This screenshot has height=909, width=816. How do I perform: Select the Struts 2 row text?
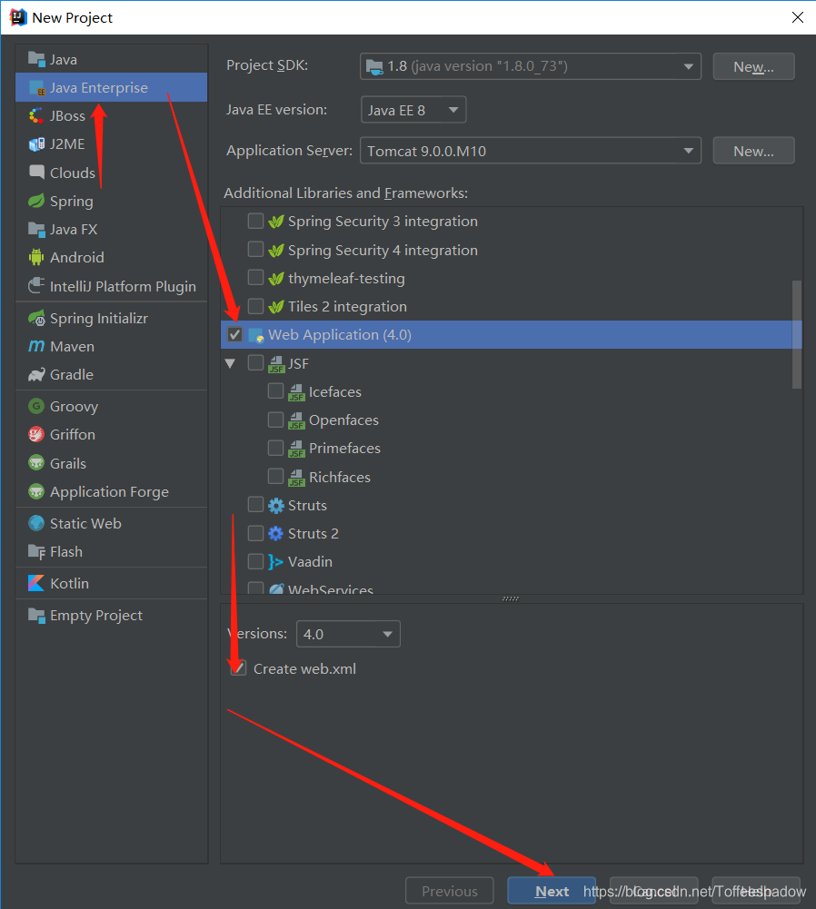pyautogui.click(x=313, y=533)
